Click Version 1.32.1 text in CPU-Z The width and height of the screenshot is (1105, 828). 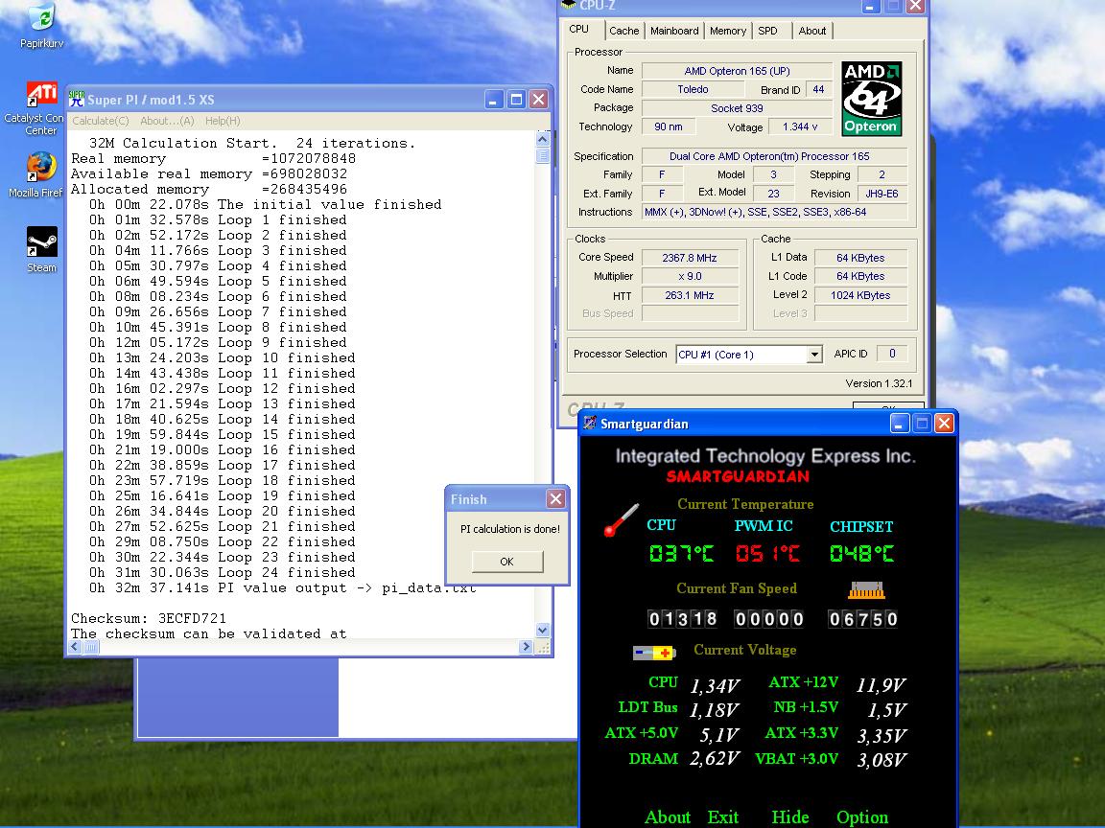879,383
